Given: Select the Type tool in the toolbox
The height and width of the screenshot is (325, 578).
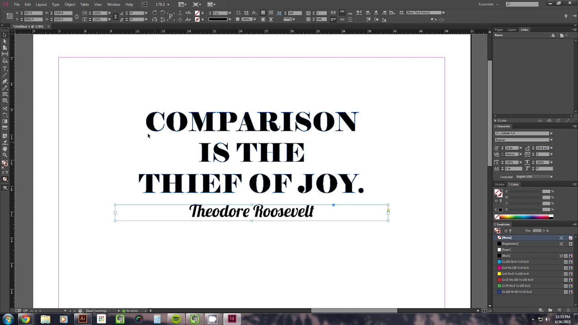Looking at the screenshot, I should (5, 69).
